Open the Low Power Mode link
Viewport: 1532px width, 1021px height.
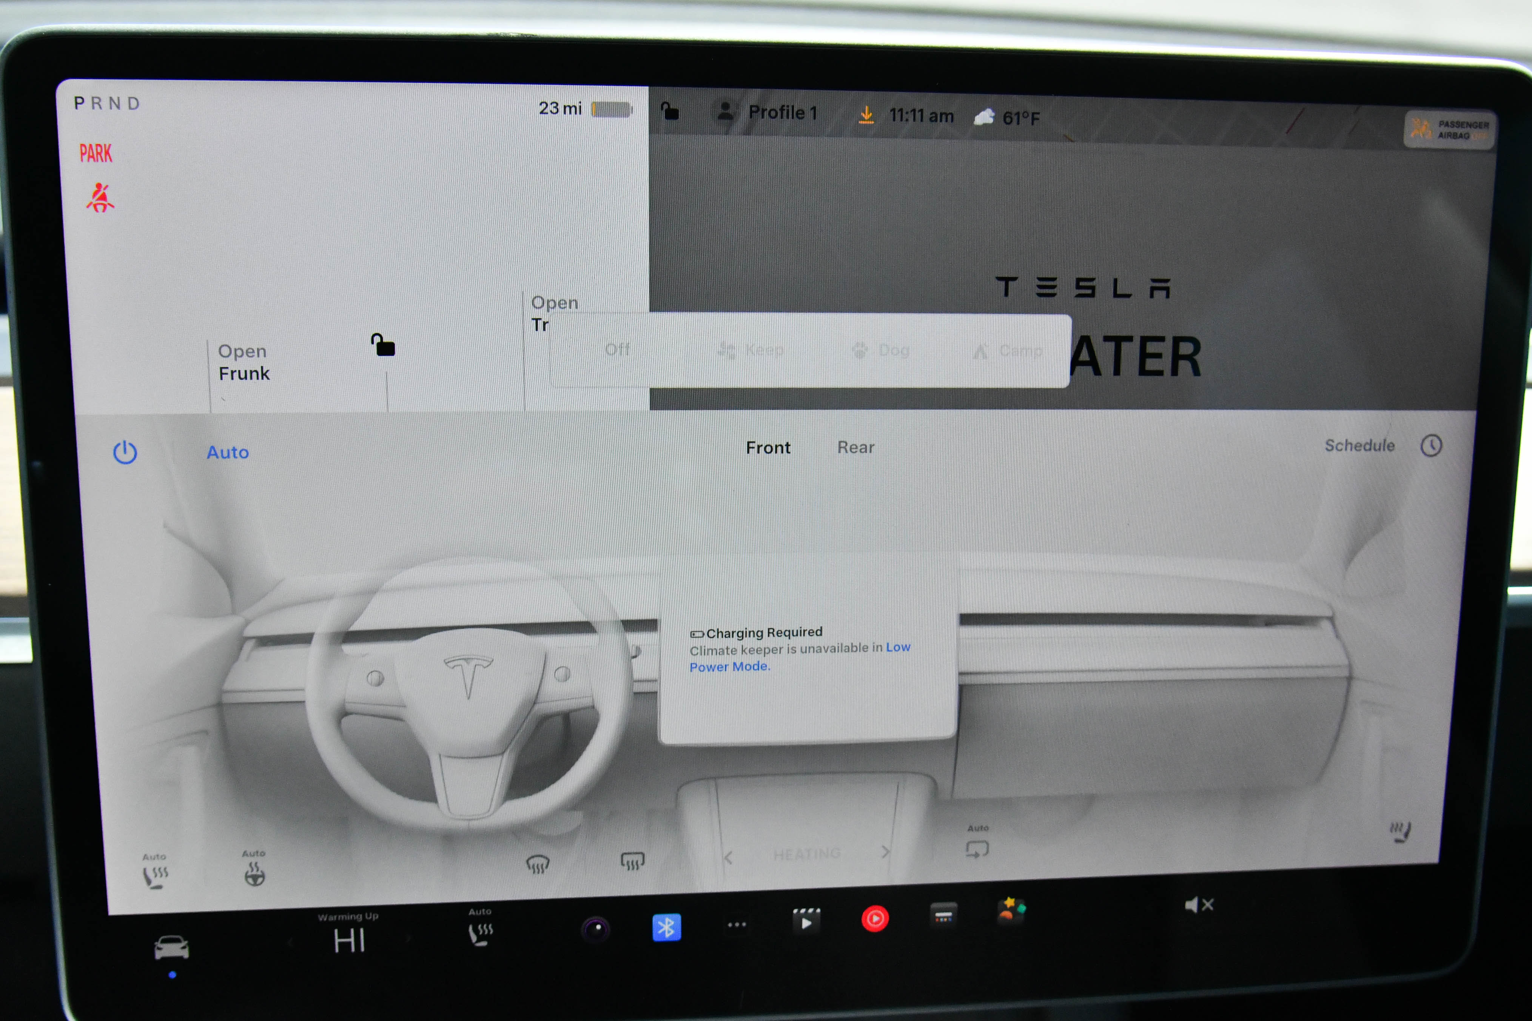point(800,656)
